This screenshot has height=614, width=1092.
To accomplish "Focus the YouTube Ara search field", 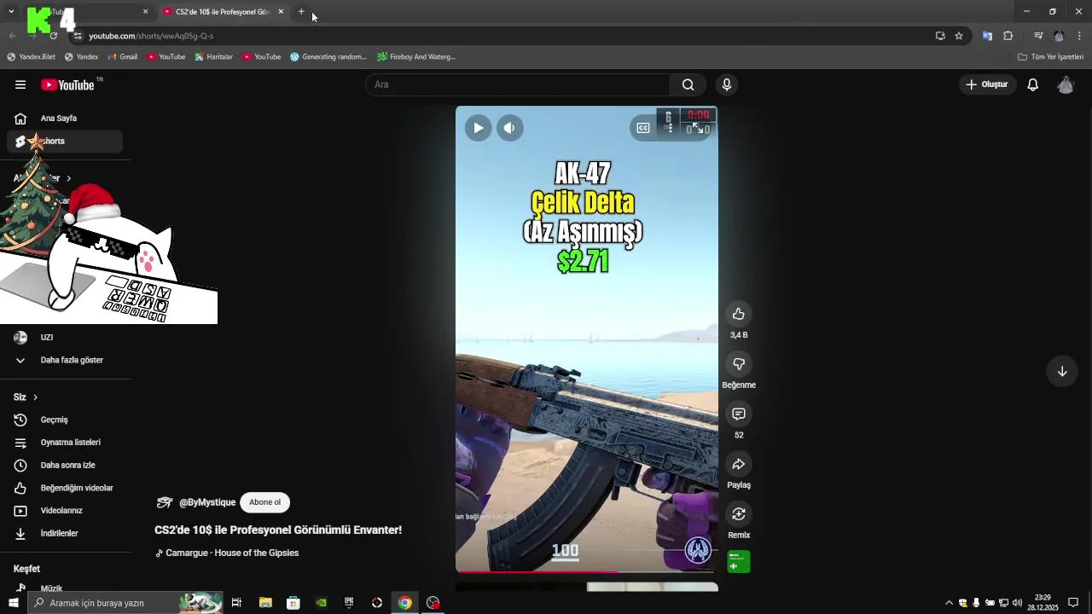I will tap(518, 84).
